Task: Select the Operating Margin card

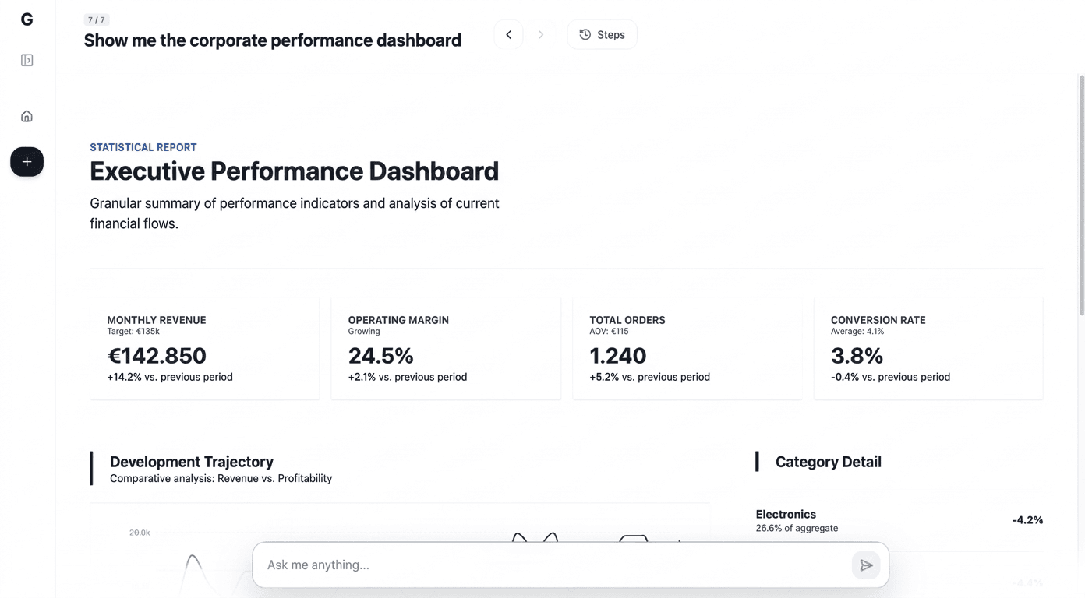Action: (445, 348)
